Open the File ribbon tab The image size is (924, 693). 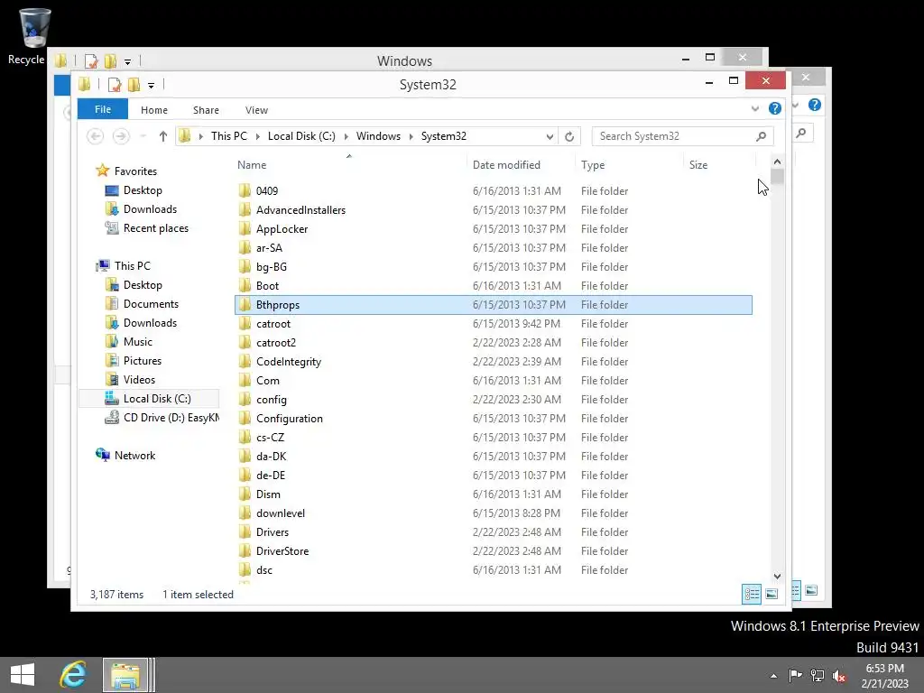click(103, 109)
